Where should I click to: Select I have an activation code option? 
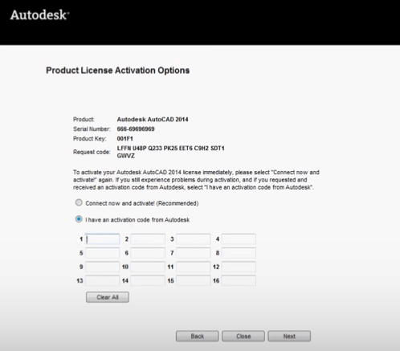(x=79, y=219)
